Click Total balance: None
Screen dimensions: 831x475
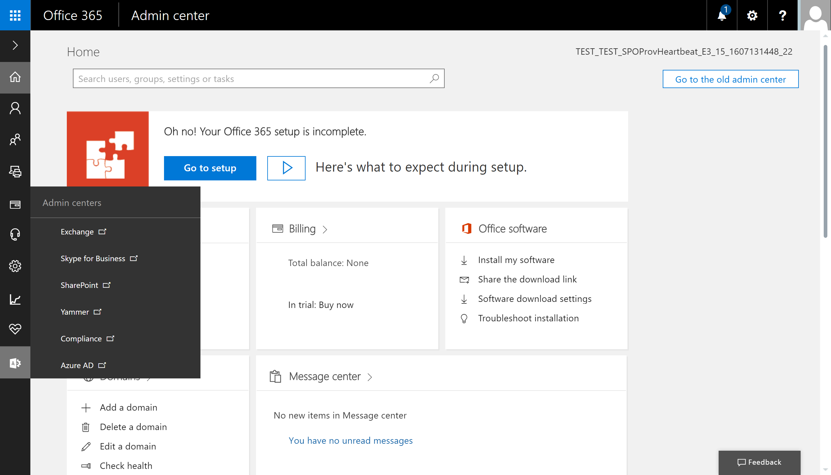pos(328,263)
